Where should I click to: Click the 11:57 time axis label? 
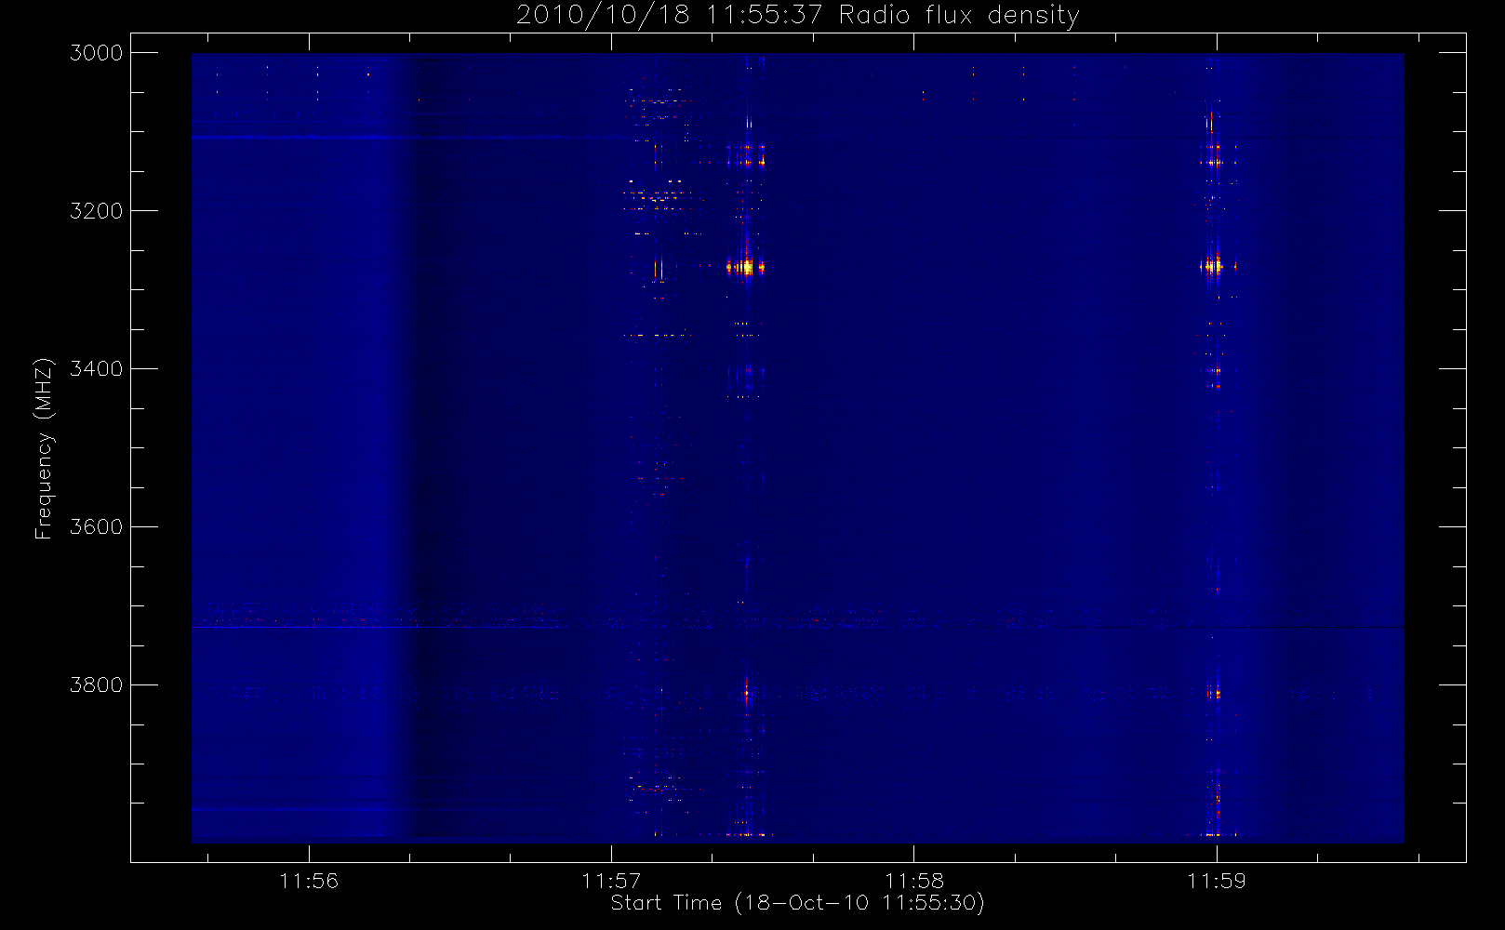[611, 881]
